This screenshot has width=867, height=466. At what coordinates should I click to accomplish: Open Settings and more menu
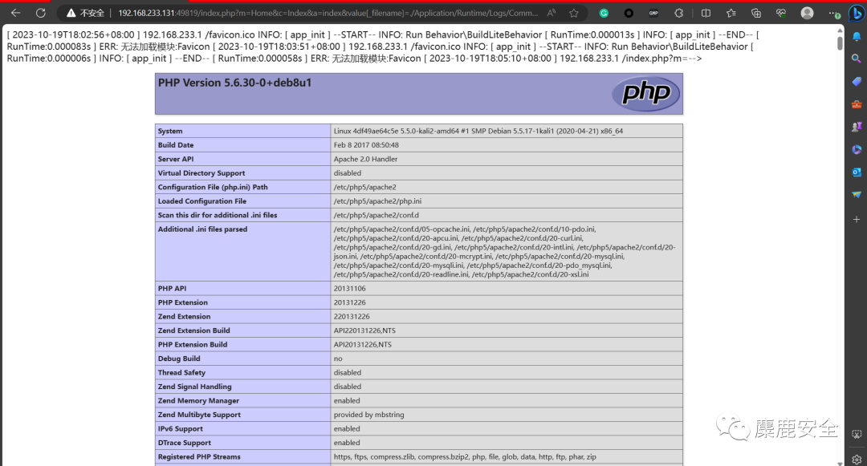click(834, 14)
